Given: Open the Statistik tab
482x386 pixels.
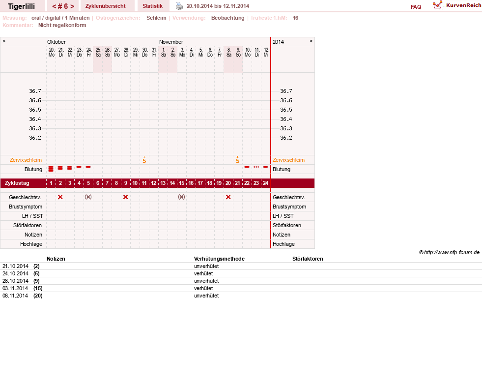Looking at the screenshot, I should (152, 6).
